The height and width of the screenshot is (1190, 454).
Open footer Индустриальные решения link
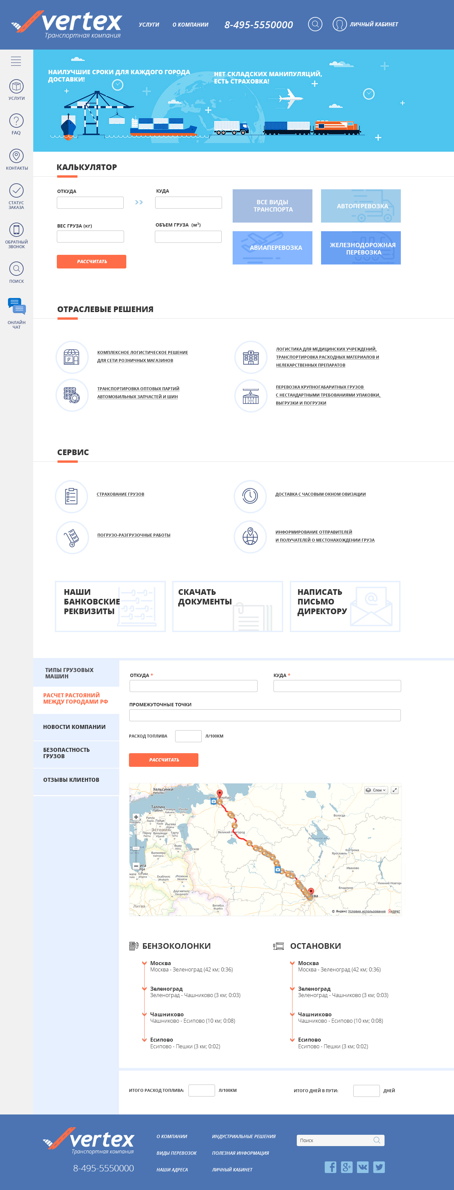(244, 1136)
